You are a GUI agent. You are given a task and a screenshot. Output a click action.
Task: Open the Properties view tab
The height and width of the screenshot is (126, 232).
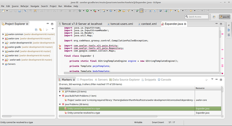[x=85, y=80]
